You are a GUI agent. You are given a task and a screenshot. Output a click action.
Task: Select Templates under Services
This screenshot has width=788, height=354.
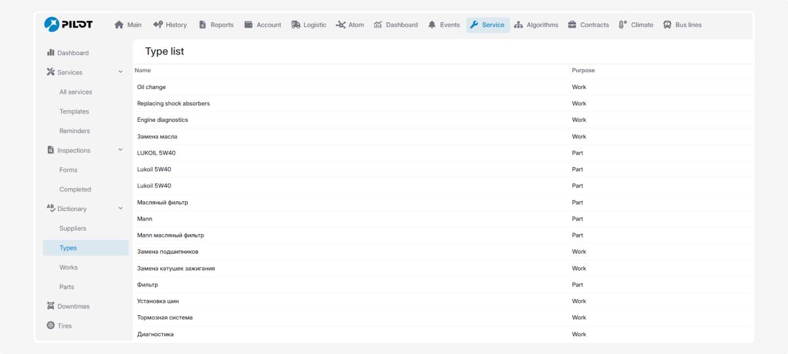(74, 111)
